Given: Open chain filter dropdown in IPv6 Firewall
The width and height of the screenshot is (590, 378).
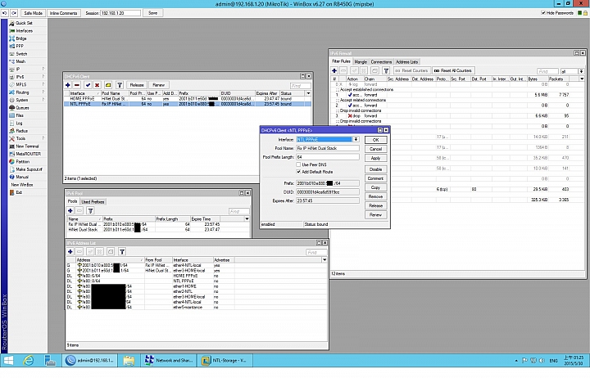Looking at the screenshot, I should (x=581, y=71).
